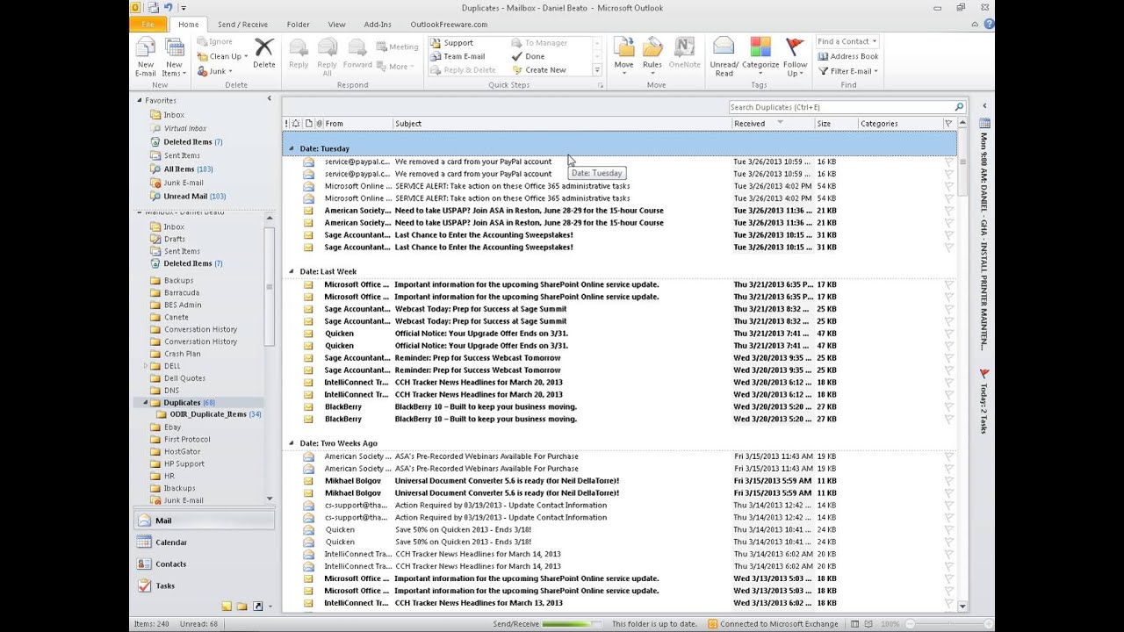
Task: Click the Move folder icon
Action: coord(623,47)
